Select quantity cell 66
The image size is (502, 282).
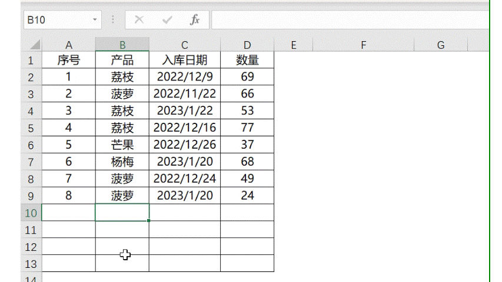(247, 93)
